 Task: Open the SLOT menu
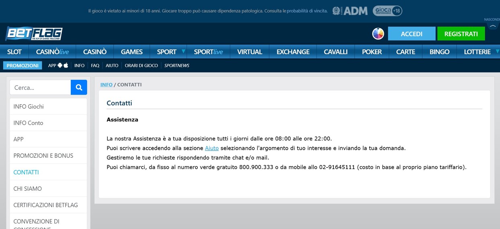coord(14,52)
